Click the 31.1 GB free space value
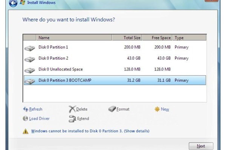This screenshot has height=150, width=226. pyautogui.click(x=164, y=80)
